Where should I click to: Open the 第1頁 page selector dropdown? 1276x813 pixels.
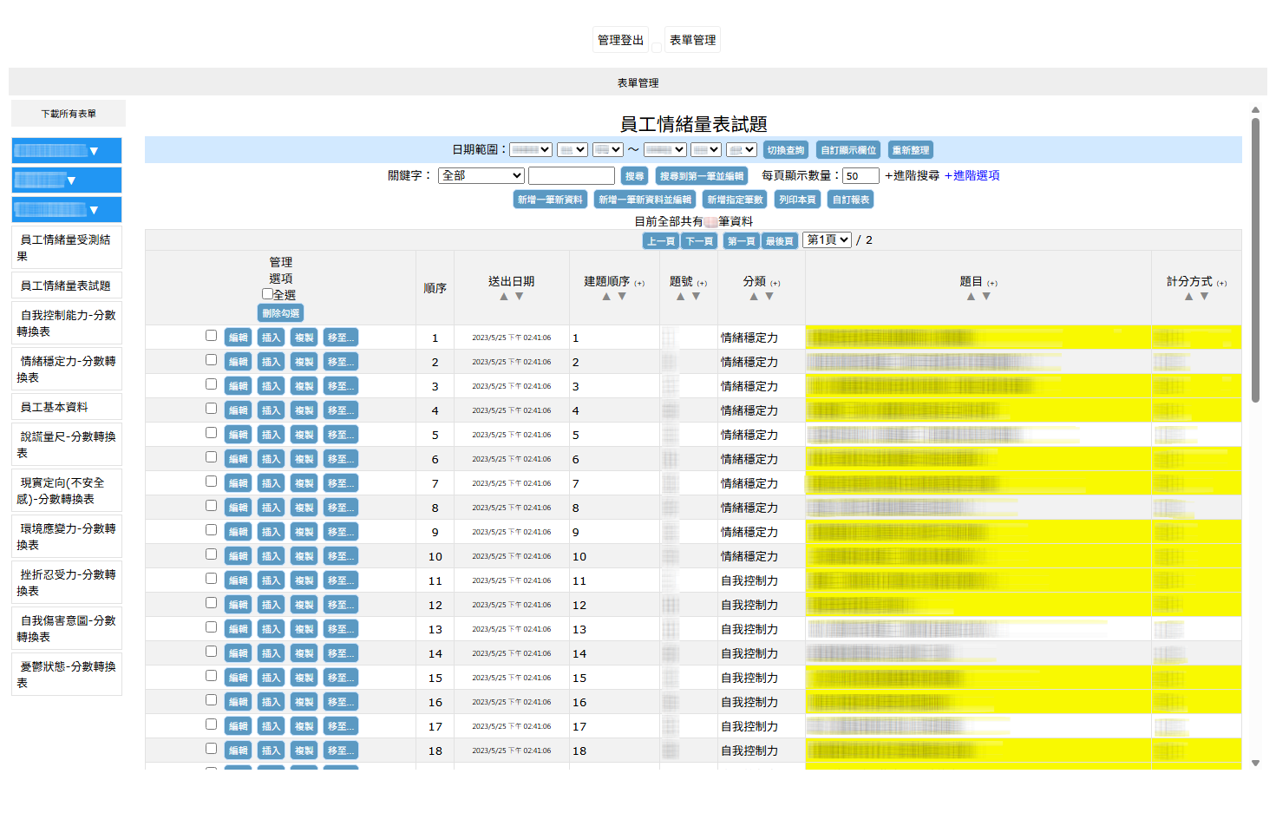click(x=827, y=239)
